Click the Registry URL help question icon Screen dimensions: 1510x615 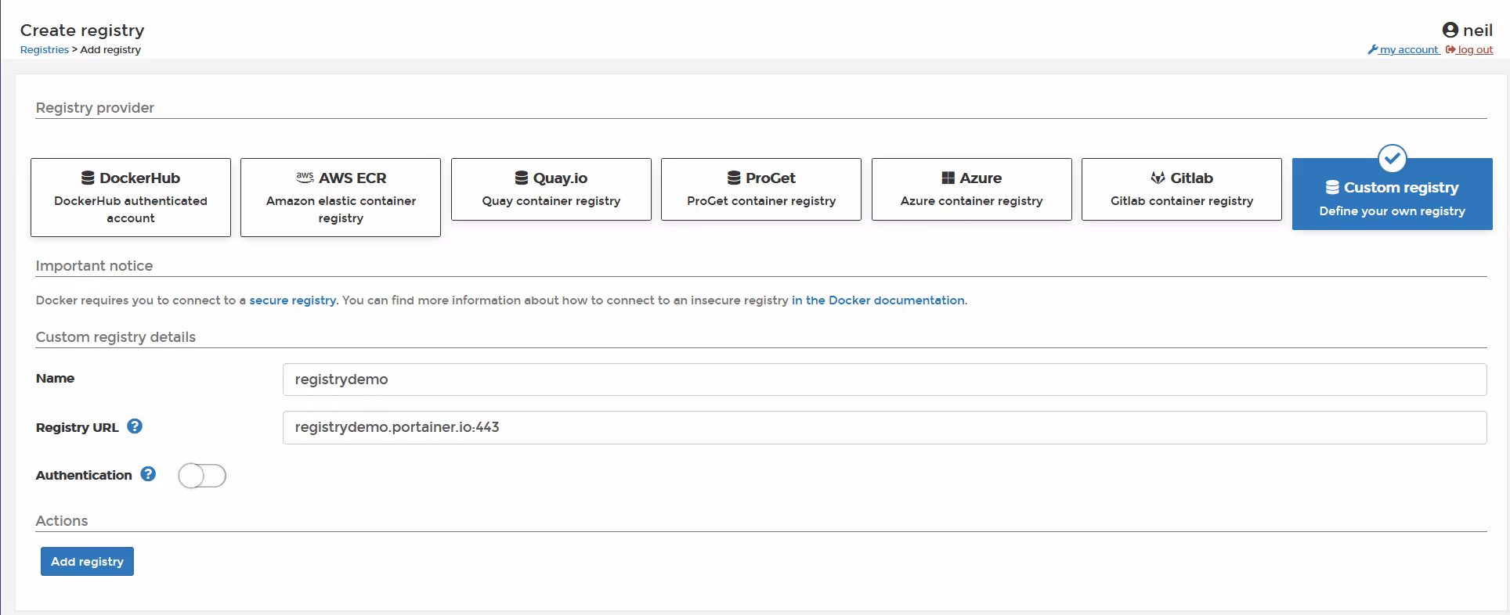[135, 426]
